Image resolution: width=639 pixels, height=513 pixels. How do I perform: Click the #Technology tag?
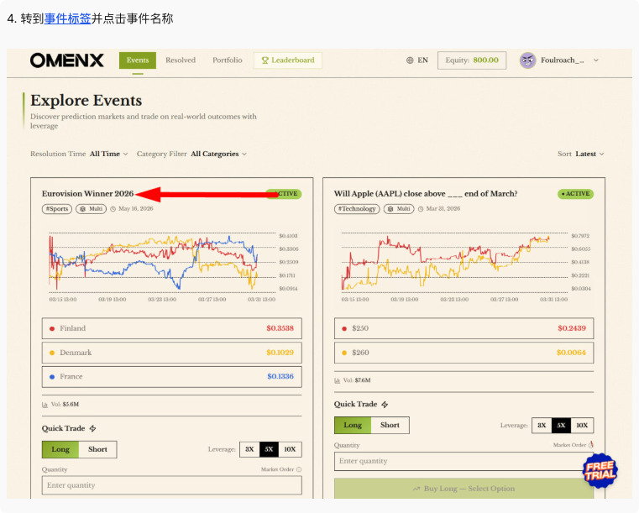click(x=357, y=208)
